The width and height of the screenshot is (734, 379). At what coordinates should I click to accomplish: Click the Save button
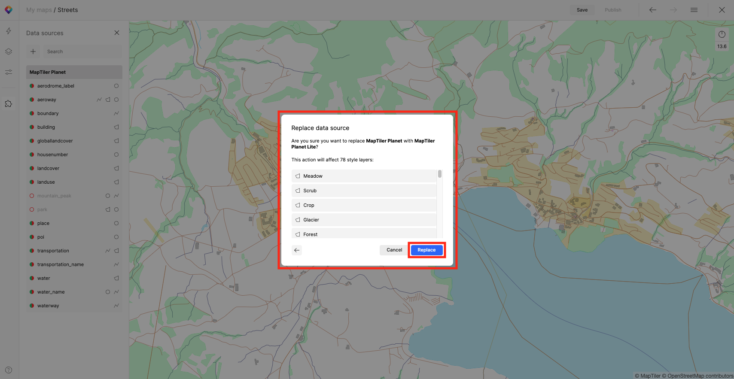pos(582,10)
